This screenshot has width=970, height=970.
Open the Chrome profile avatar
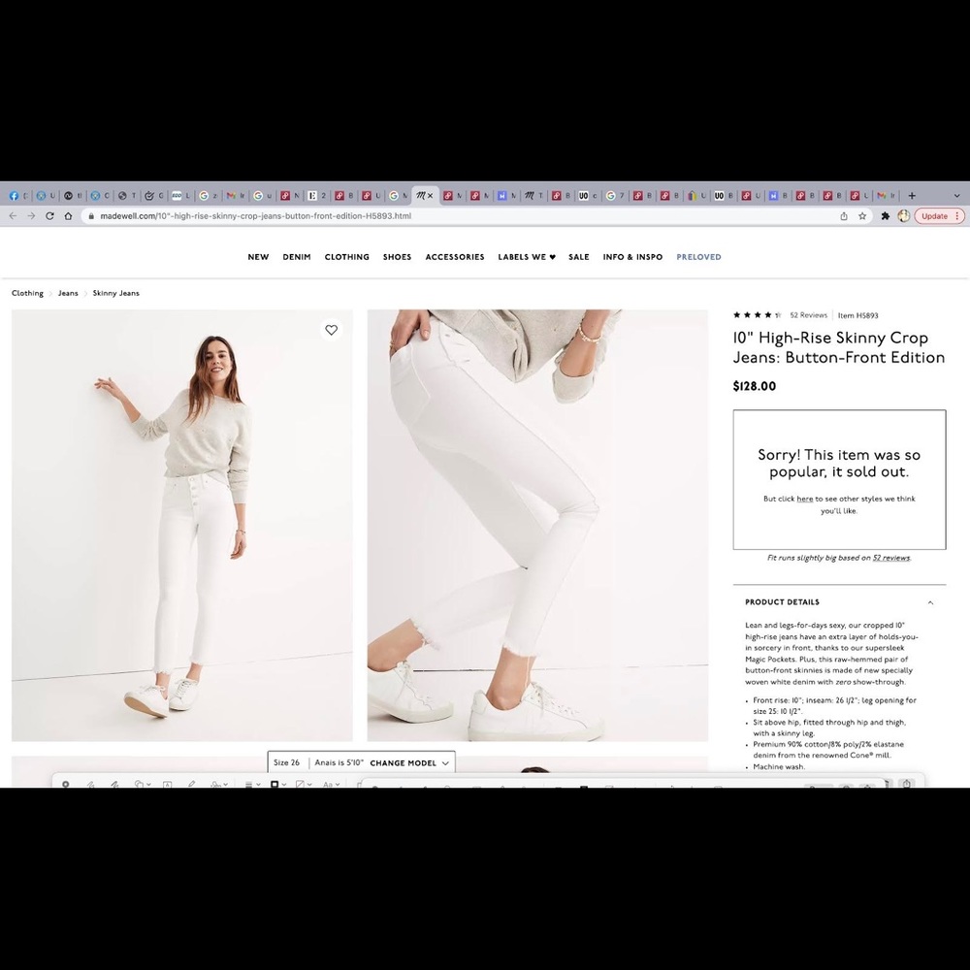coord(904,216)
